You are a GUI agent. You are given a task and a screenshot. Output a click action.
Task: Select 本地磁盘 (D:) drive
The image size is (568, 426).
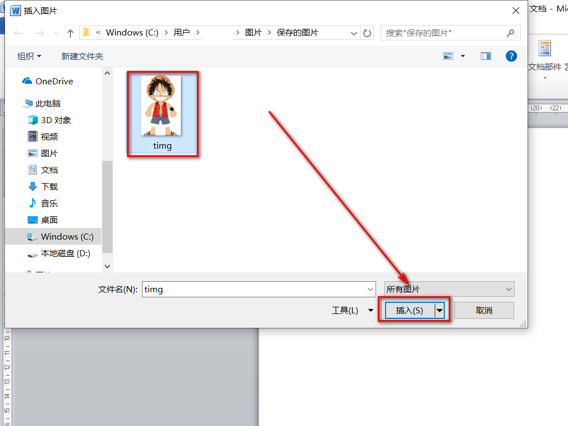(x=59, y=253)
